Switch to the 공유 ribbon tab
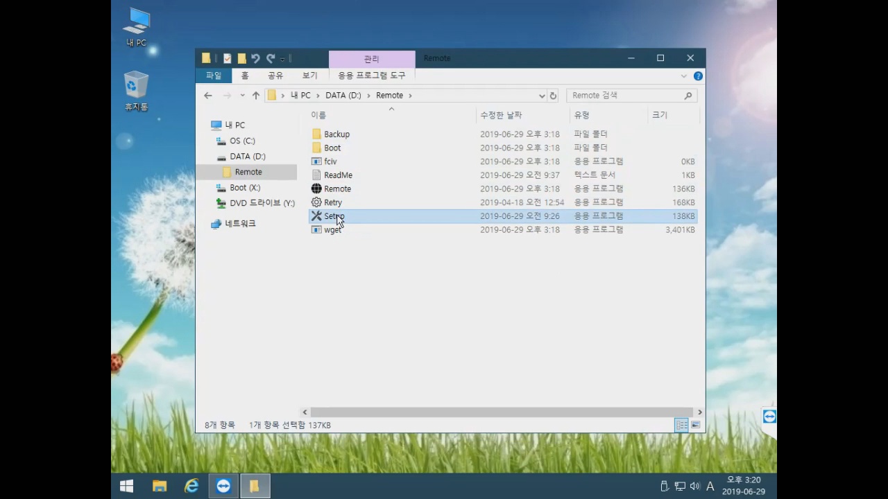This screenshot has width=888, height=499. coord(275,76)
